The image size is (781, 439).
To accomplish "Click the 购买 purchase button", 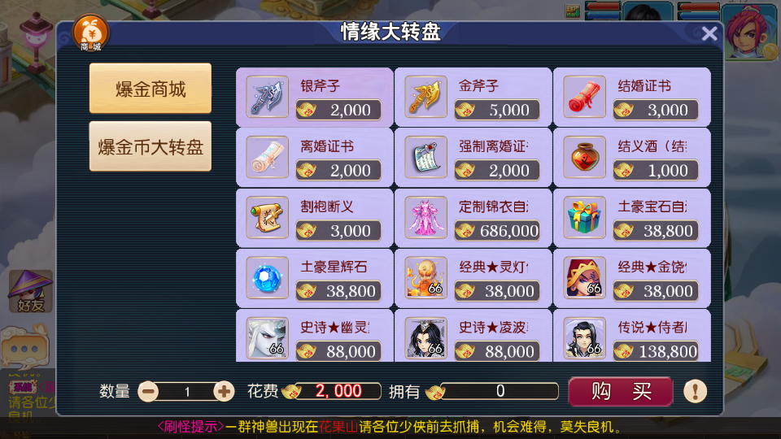I will coord(621,392).
